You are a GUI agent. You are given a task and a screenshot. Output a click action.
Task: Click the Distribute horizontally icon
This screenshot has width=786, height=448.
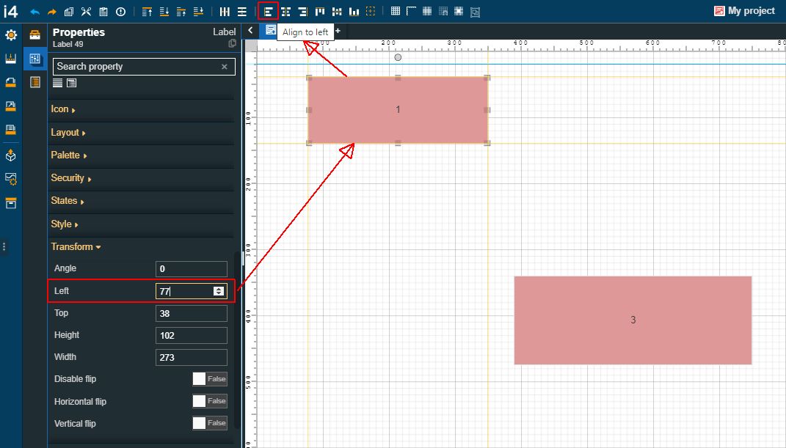(225, 12)
